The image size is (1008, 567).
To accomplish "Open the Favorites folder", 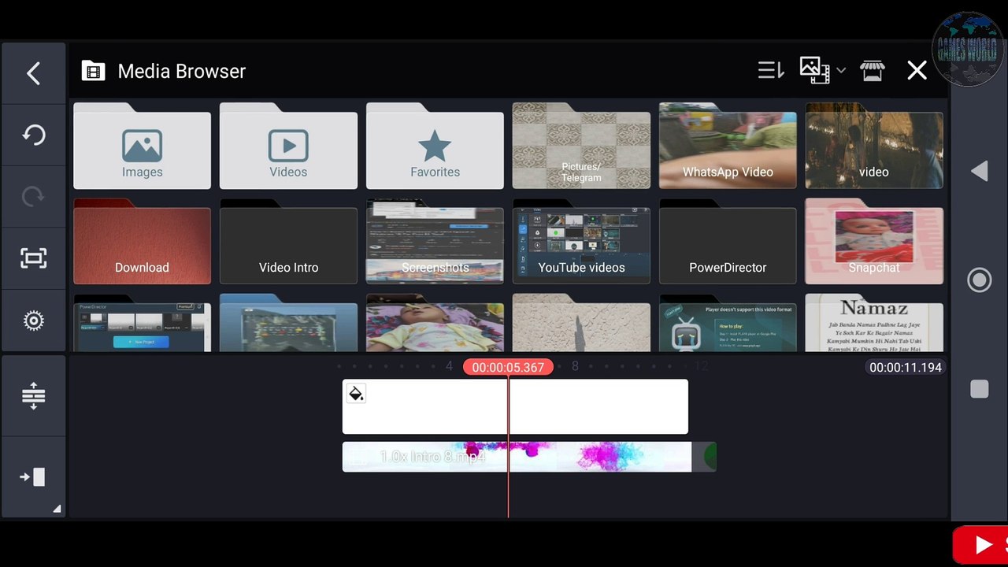I will coord(435,146).
